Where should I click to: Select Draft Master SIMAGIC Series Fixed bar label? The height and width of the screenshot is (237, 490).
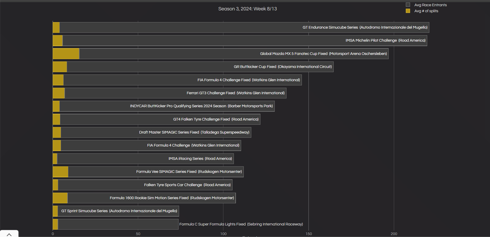point(194,132)
